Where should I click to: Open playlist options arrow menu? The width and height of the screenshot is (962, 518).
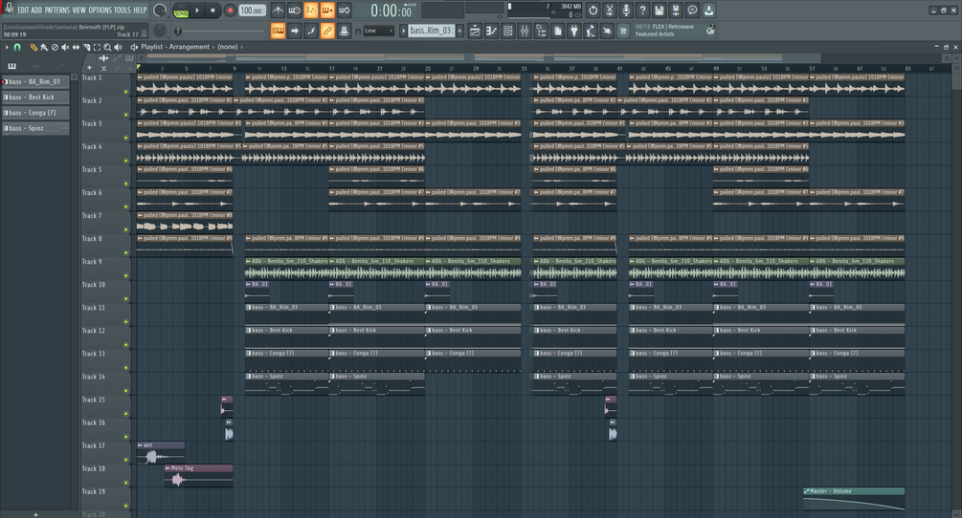point(6,47)
